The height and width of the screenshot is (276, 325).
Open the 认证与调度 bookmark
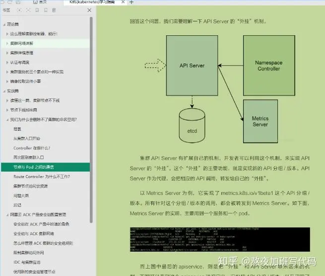click(20, 62)
